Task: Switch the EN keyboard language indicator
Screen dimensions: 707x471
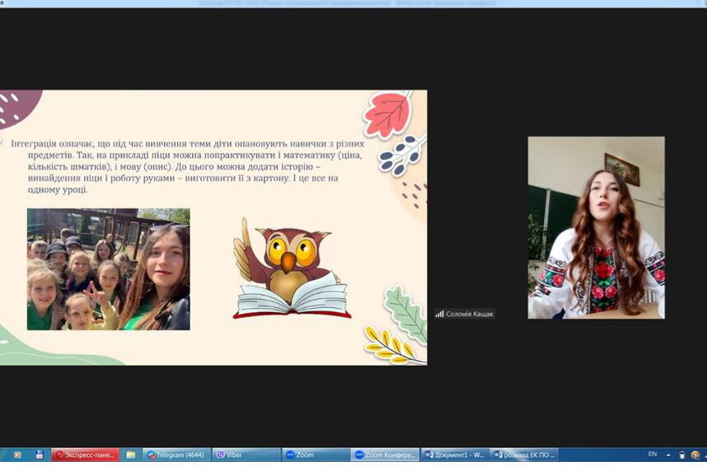Action: (653, 455)
